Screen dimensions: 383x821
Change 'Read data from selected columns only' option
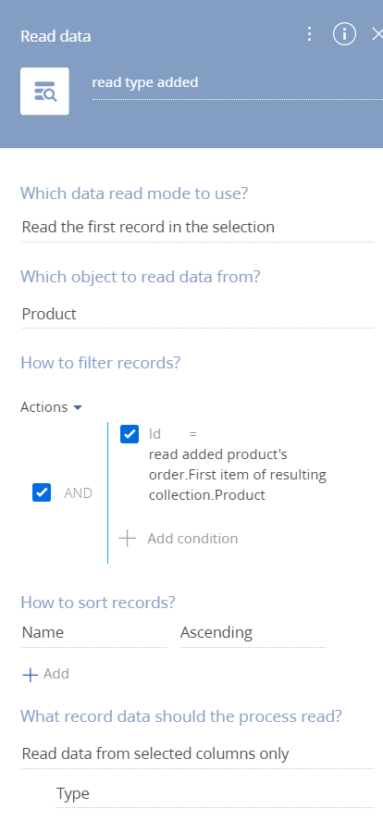point(197,754)
